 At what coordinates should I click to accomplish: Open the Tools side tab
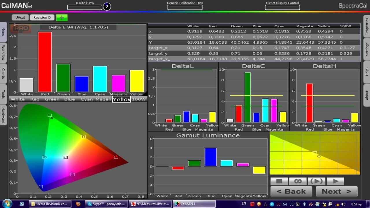click(3, 94)
